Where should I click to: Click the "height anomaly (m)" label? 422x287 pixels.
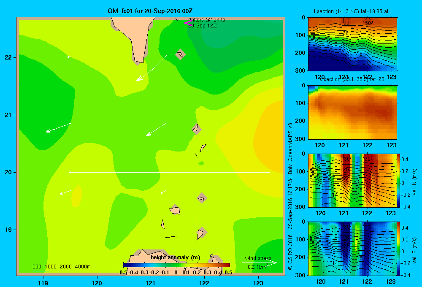tap(176, 257)
